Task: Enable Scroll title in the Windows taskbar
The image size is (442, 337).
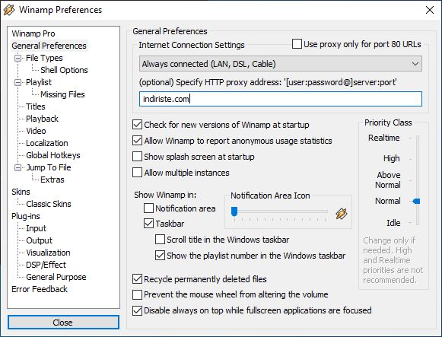Action: click(160, 240)
